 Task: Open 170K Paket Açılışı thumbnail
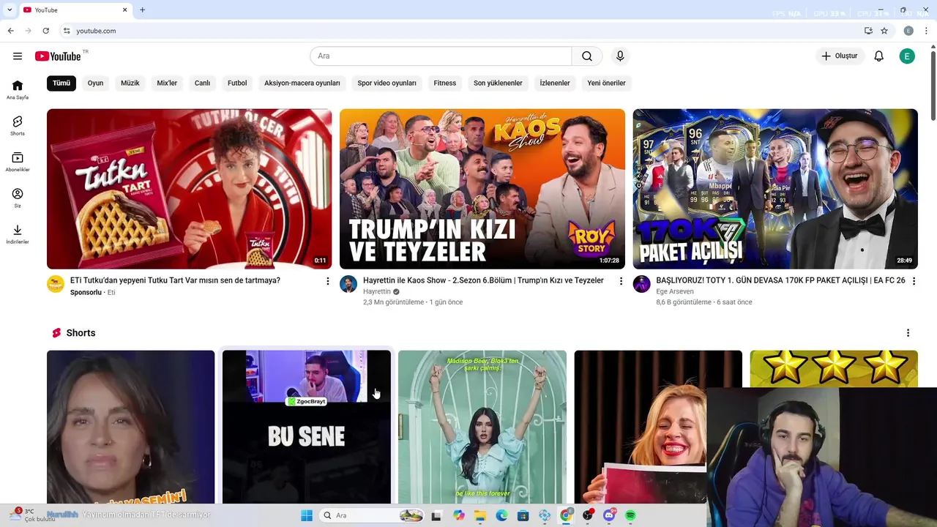775,189
